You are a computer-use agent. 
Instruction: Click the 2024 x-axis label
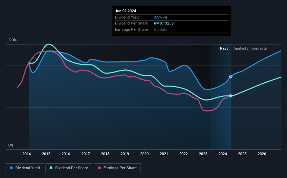223,154
